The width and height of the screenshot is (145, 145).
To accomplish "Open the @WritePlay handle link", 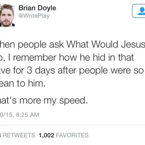I will 34,16.
